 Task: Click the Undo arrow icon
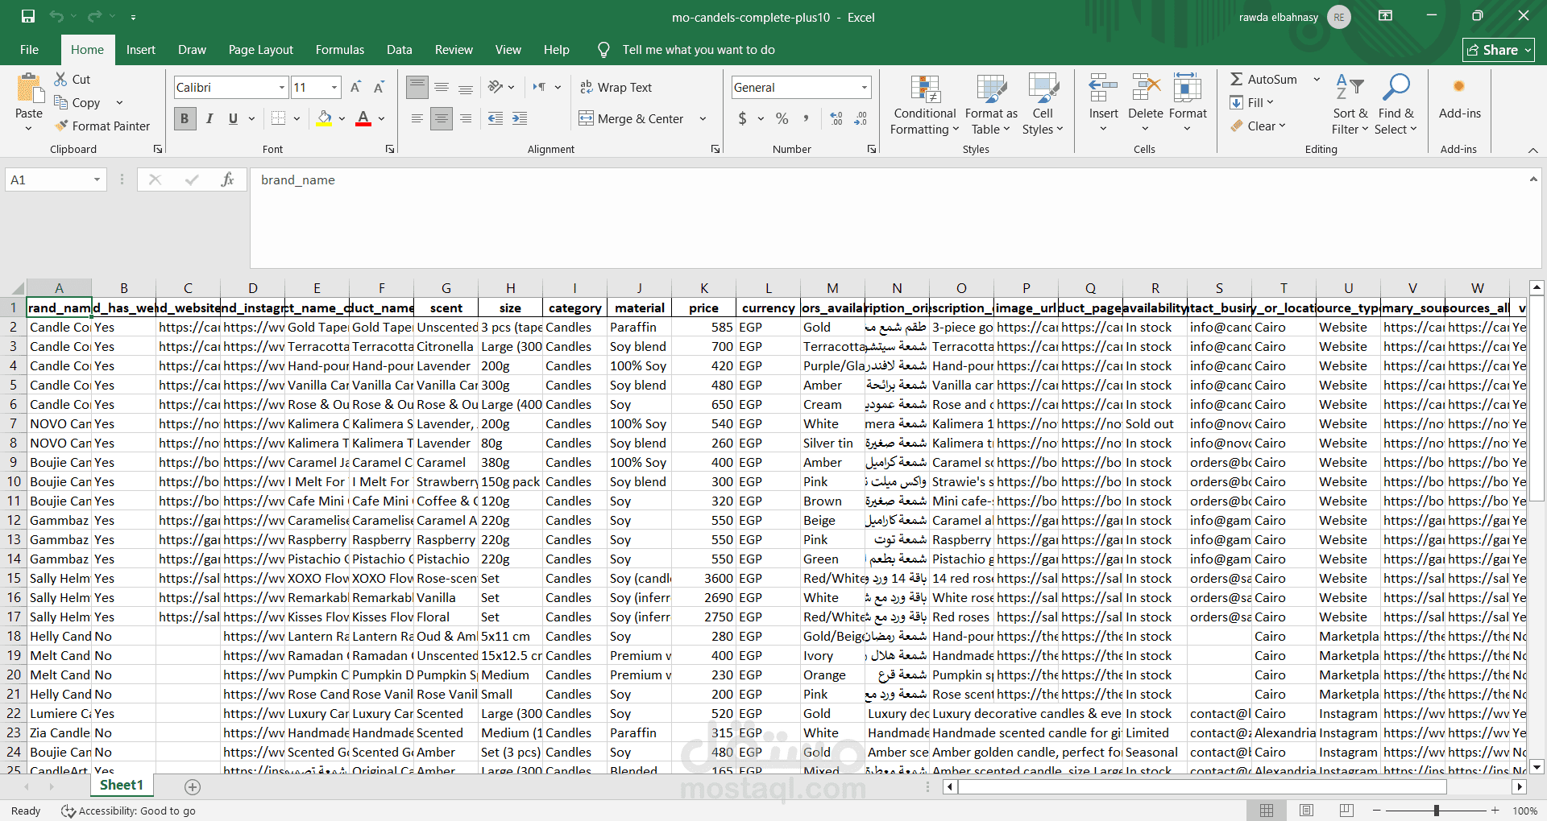(56, 16)
